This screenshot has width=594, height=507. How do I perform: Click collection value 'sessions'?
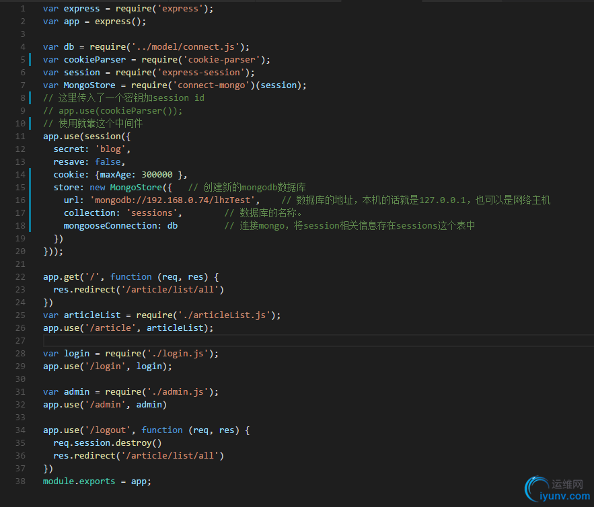point(151,213)
